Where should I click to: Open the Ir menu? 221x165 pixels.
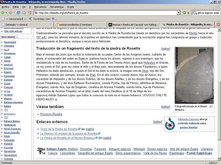click(x=30, y=7)
